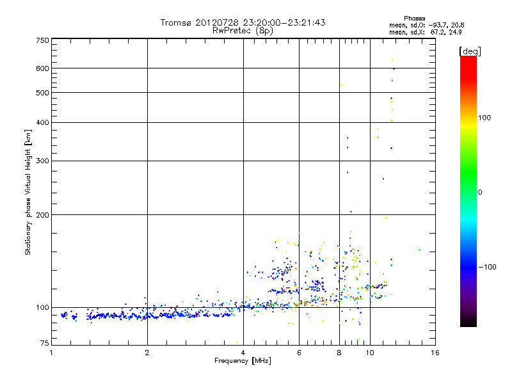Click the x-axis label 8
The image size is (512, 384).
pos(339,353)
